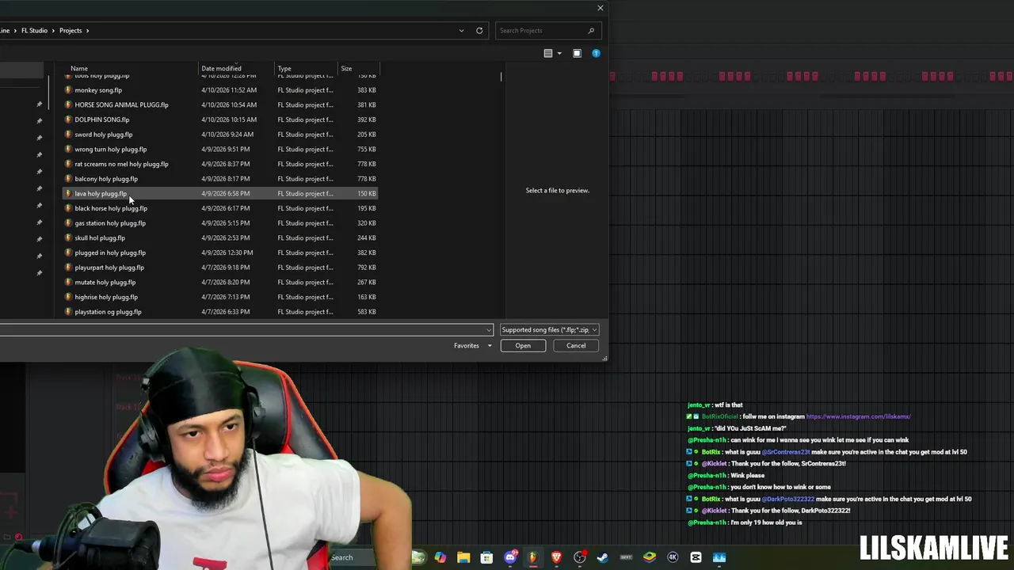Sort by the Date modified column header
1014x570 pixels.
[236, 69]
